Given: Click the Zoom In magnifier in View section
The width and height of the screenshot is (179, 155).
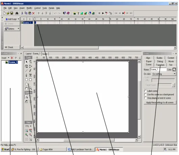Looking at the screenshot, I should point(27,135).
